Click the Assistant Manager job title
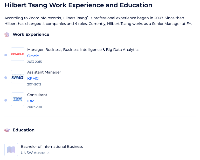Image resolution: width=200 pixels, height=160 pixels. point(44,72)
